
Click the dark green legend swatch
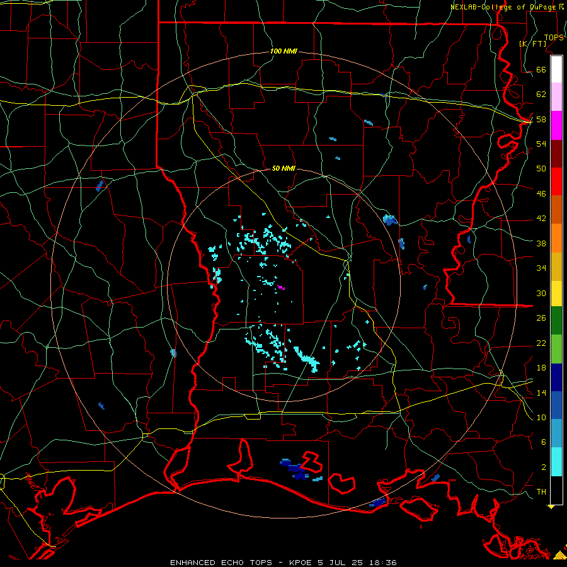click(x=556, y=321)
